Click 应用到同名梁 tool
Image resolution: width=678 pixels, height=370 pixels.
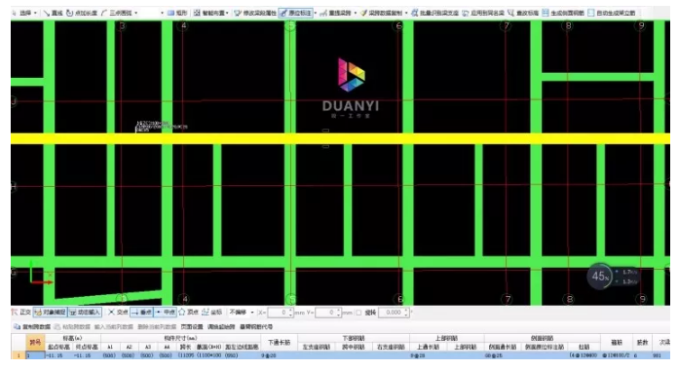(483, 13)
